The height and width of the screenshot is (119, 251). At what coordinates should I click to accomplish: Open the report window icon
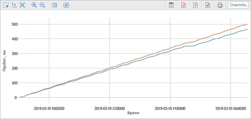[171, 5]
